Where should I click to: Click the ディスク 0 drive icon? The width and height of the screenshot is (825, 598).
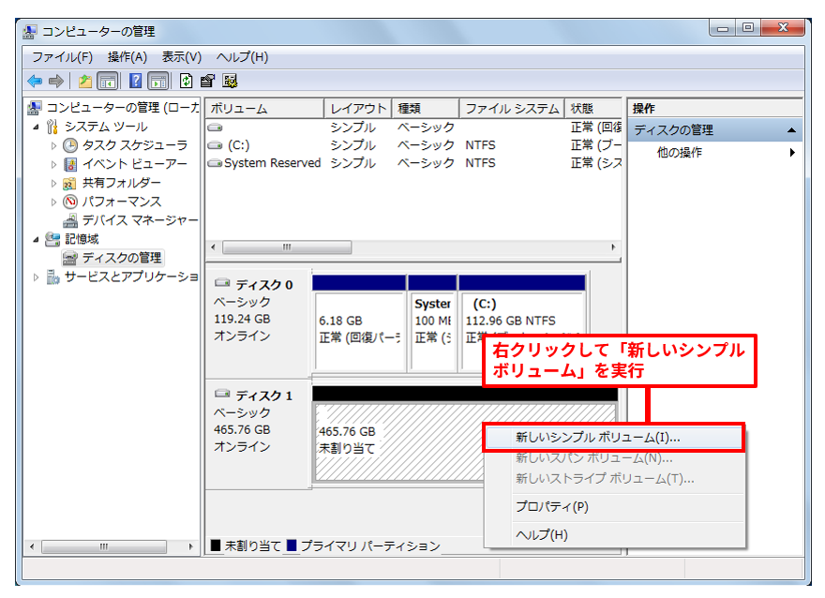click(x=222, y=283)
